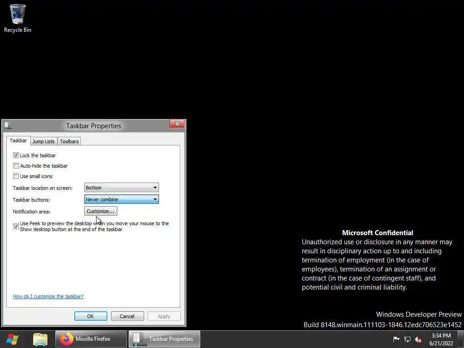Uncheck Lock the taskbar

pos(16,155)
